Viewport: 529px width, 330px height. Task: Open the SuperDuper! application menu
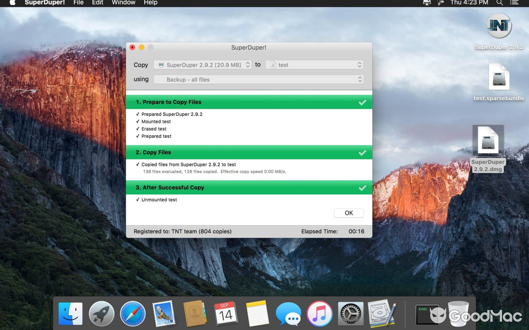pos(45,3)
